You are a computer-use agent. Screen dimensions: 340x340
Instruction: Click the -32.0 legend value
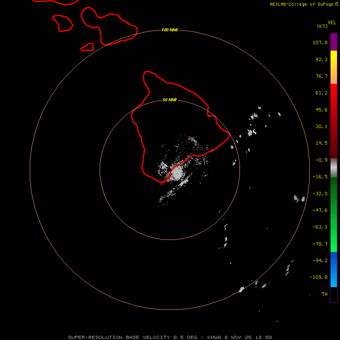coord(320,194)
